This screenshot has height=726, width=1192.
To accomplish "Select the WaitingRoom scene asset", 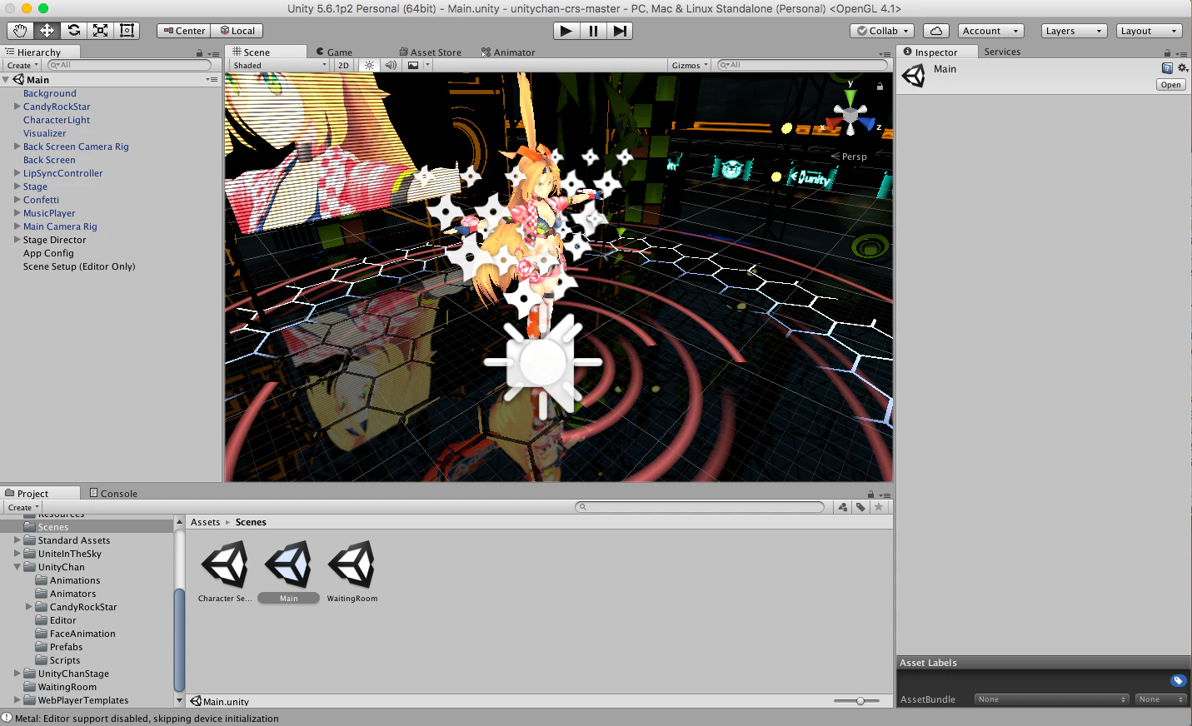I will [352, 572].
